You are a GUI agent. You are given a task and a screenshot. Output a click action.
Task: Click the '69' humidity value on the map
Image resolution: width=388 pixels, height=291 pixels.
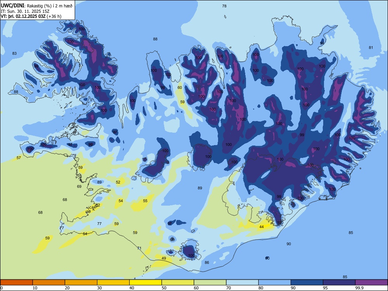(x=79, y=186)
